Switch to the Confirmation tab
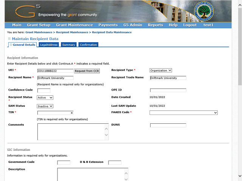242x181 pixels. [88, 44]
